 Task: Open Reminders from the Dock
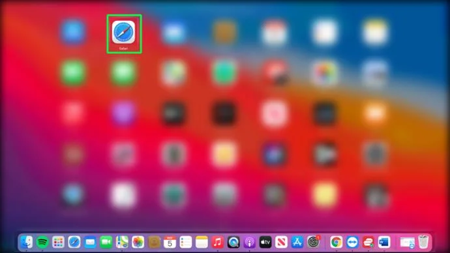click(186, 243)
